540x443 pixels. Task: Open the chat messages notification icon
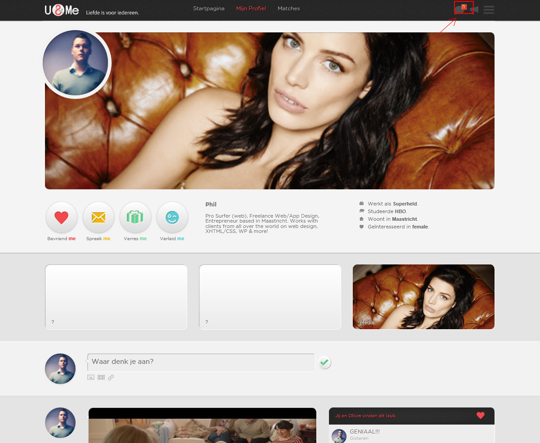coord(460,9)
